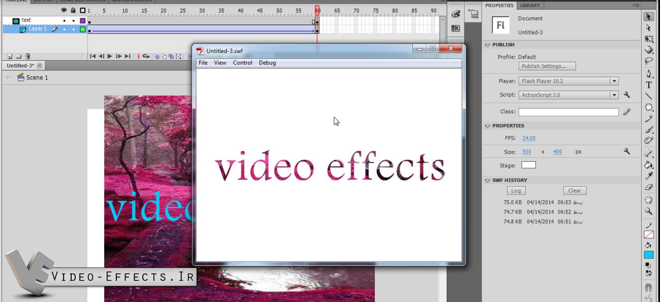Screen dimensions: 660x302
Task: Select the Deco tool
Action: click(x=649, y=141)
